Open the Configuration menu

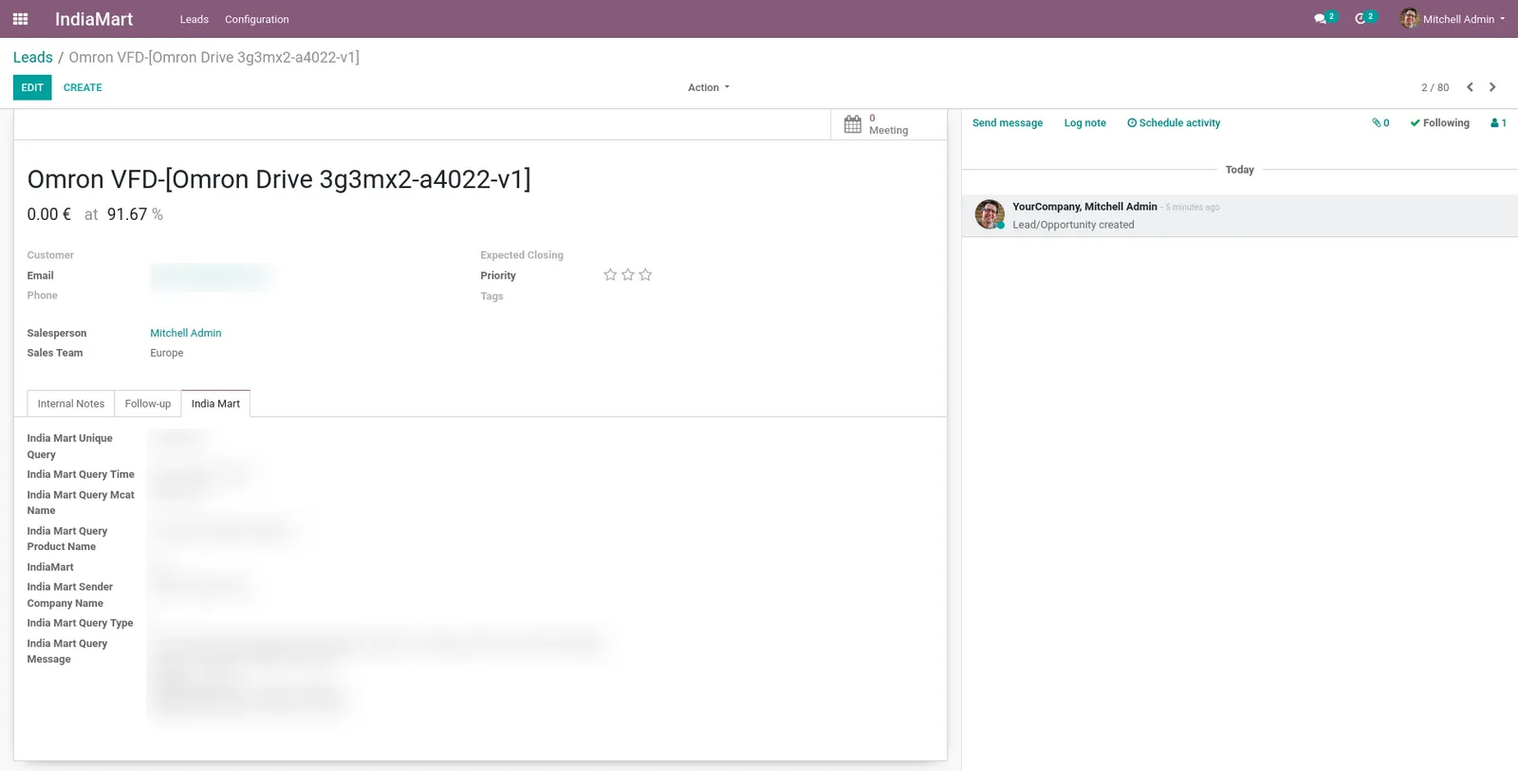click(257, 19)
